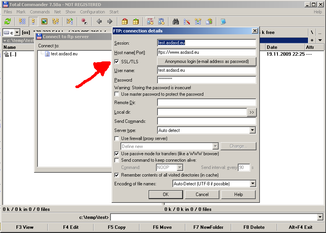The width and height of the screenshot is (326, 233).
Task: Click the Password input field
Action: coord(207,80)
